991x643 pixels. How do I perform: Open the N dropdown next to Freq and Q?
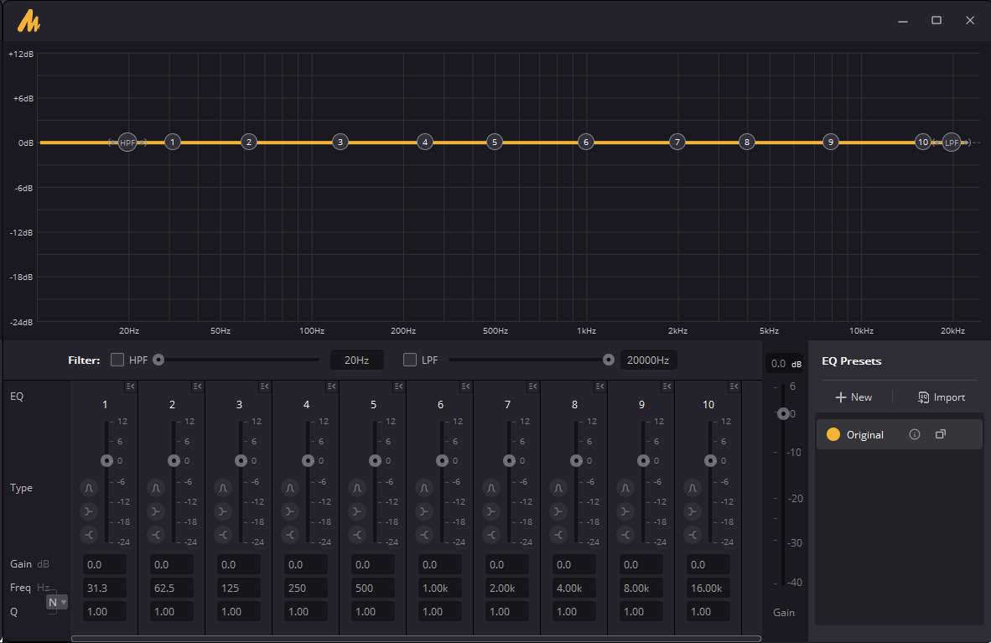pyautogui.click(x=57, y=602)
